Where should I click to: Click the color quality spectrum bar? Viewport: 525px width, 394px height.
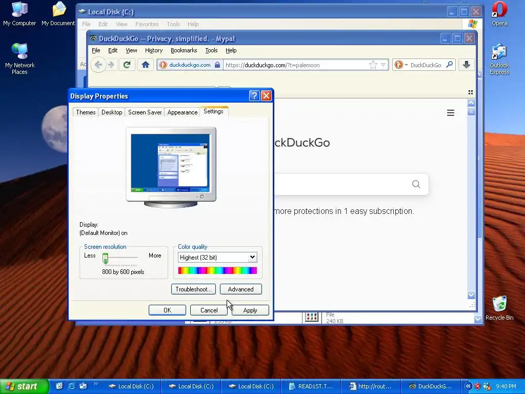[217, 270]
